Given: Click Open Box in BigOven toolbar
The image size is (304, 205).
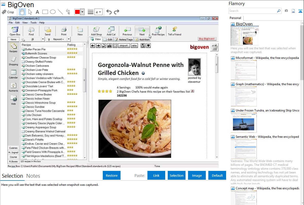Looking at the screenshot, I should pyautogui.click(x=15, y=31).
